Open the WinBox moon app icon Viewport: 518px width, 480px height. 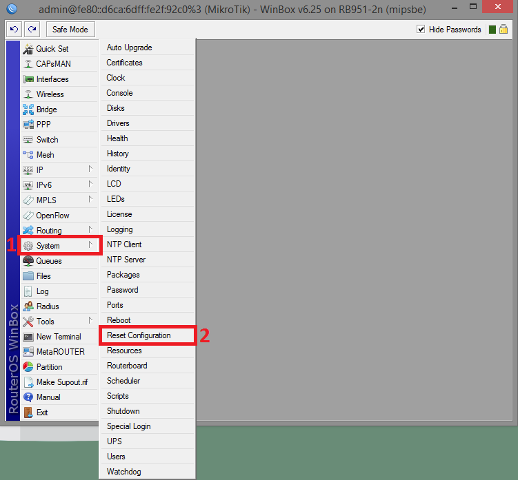click(12, 8)
